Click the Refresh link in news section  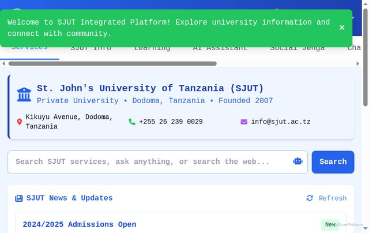click(326, 198)
